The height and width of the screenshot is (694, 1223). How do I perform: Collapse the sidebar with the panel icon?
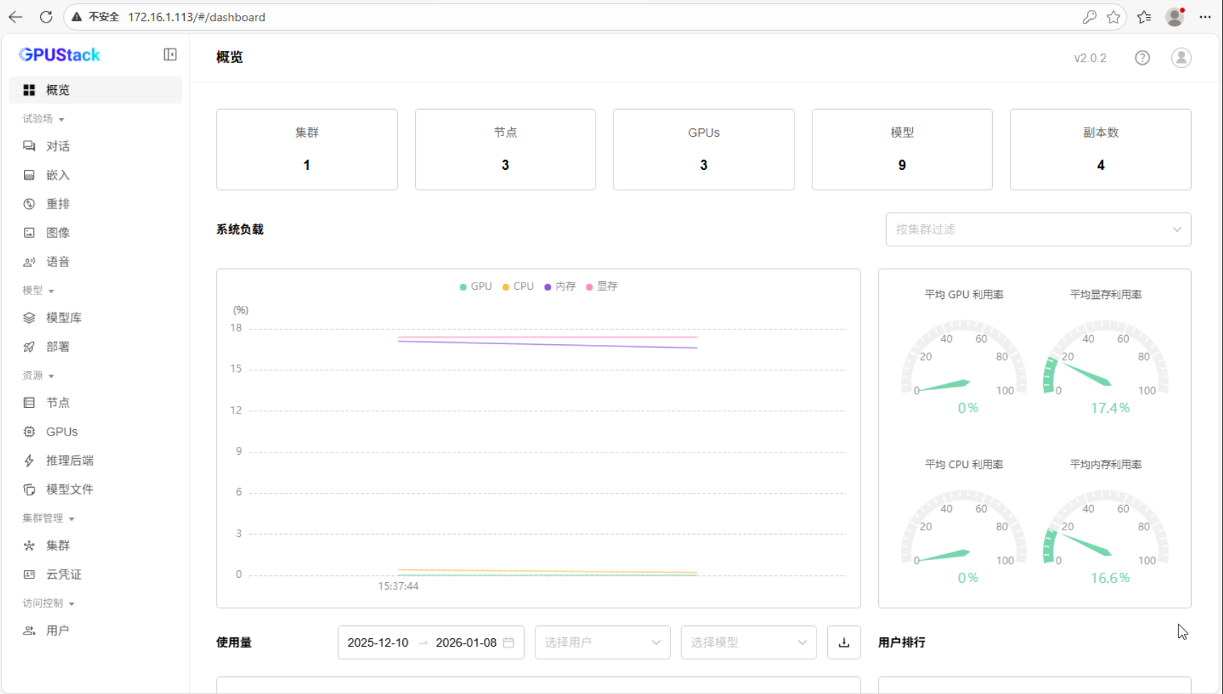(x=170, y=55)
